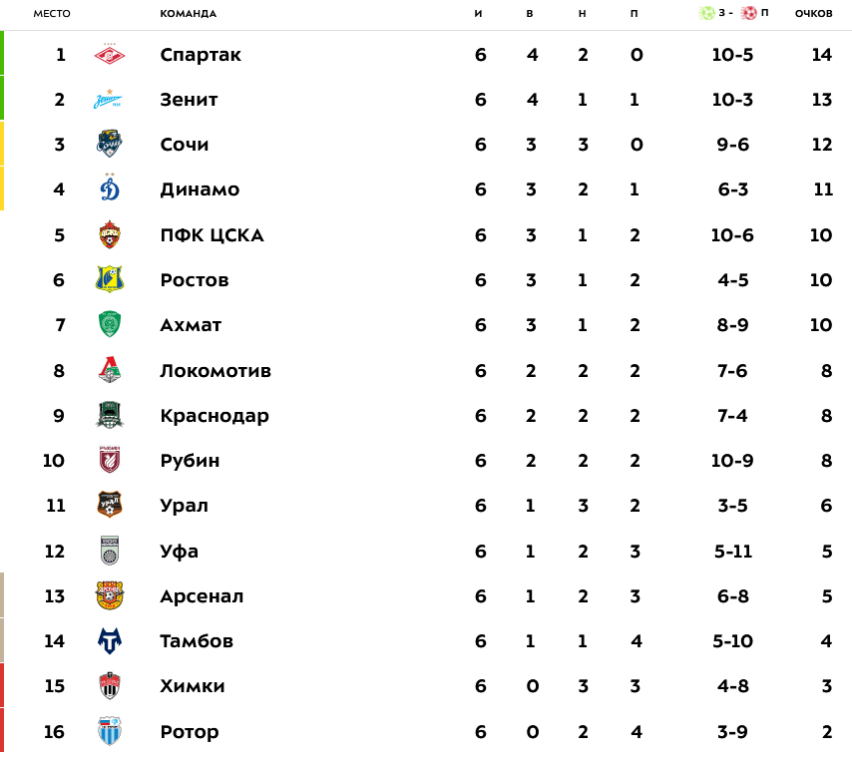This screenshot has height=762, width=852.
Task: Open the Спартак team link
Action: pyautogui.click(x=201, y=55)
